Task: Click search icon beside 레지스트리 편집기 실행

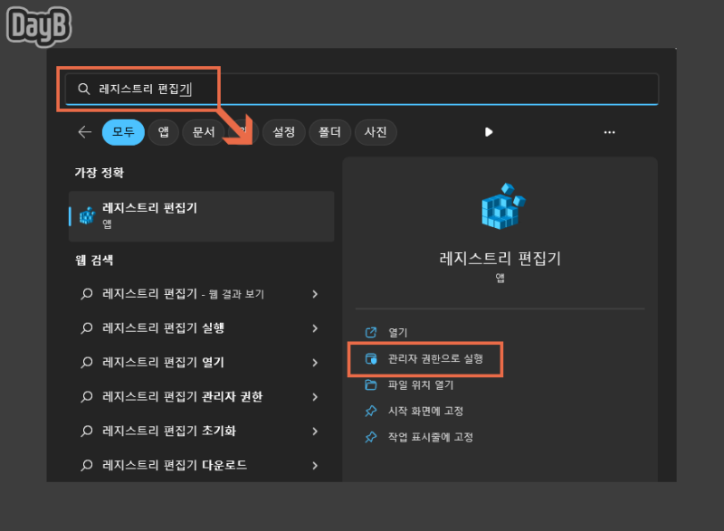Action: point(86,328)
